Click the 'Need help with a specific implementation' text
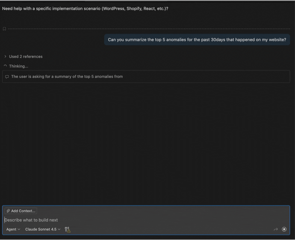295x240 pixels. [85, 8]
